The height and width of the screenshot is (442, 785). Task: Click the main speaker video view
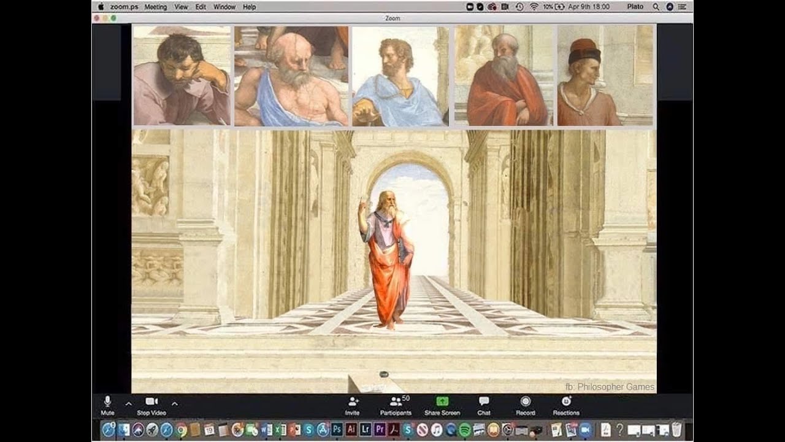coord(394,261)
